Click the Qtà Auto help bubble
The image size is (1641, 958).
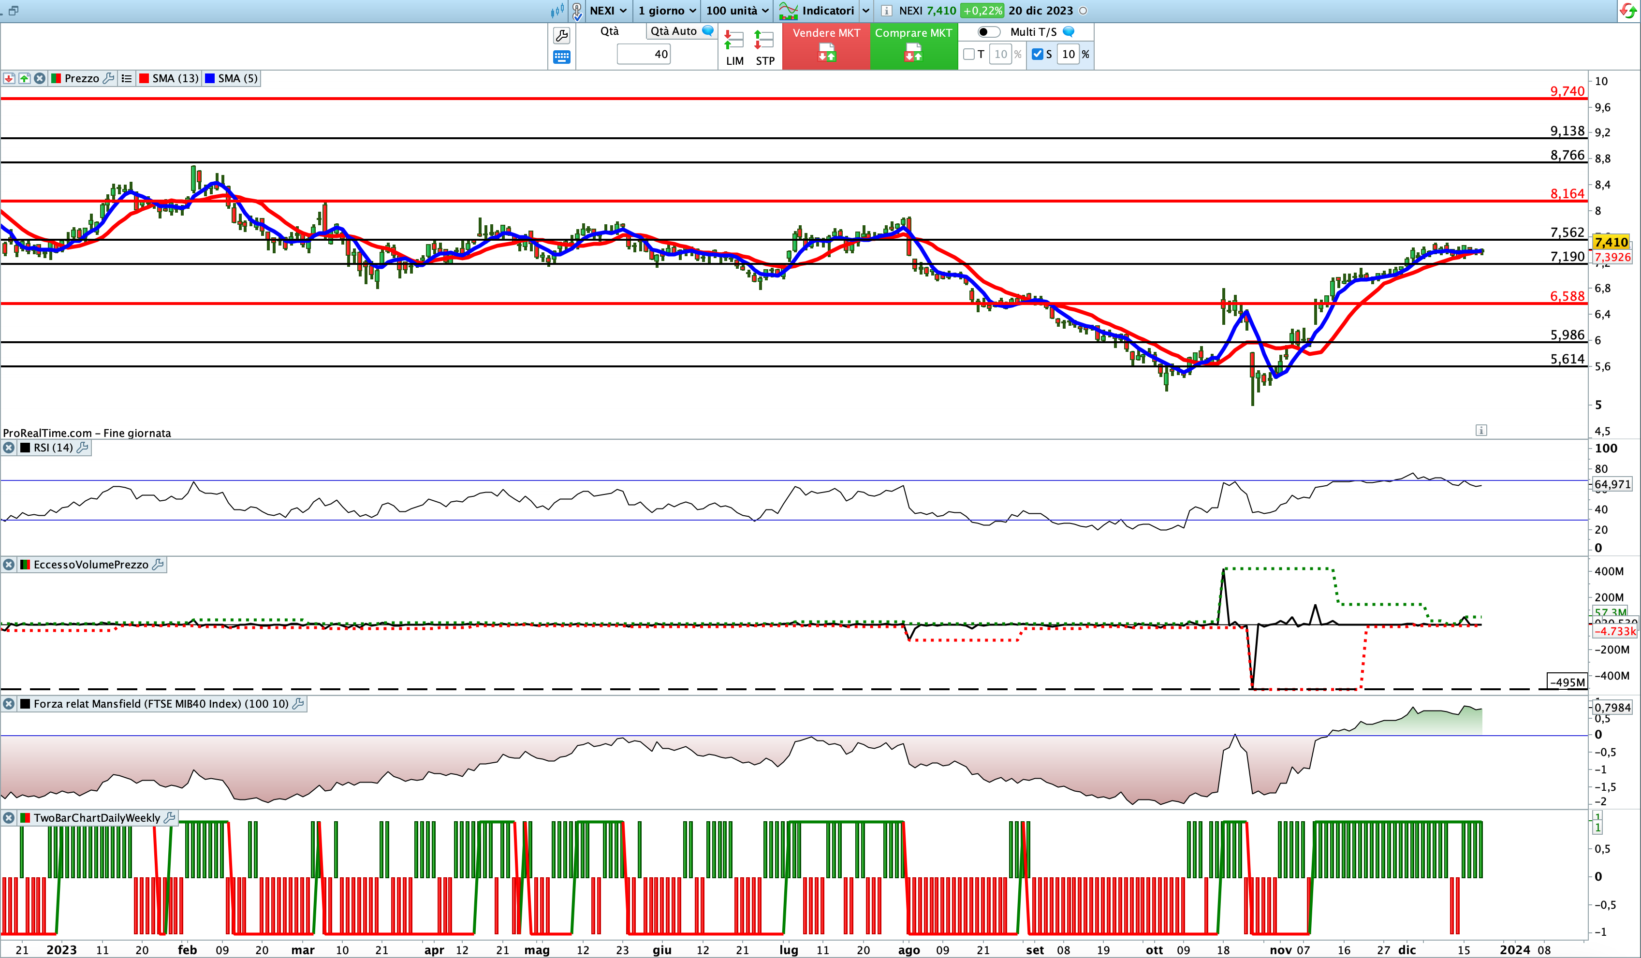pyautogui.click(x=708, y=30)
